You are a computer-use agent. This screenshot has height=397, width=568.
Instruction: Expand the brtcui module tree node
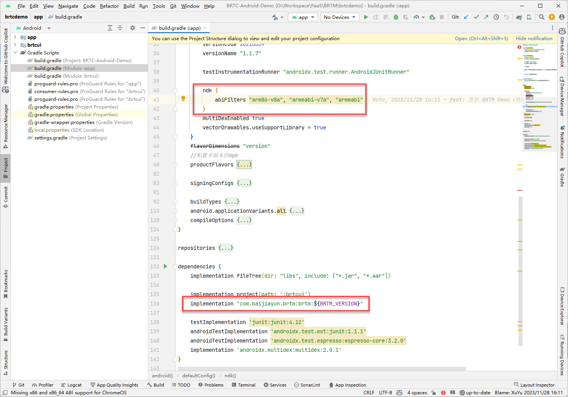pos(15,45)
